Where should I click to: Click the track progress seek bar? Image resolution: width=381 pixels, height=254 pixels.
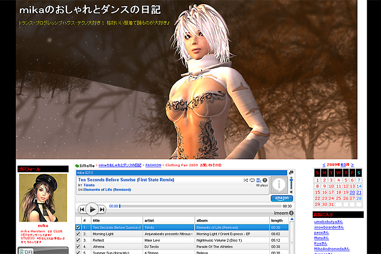pyautogui.click(x=200, y=206)
